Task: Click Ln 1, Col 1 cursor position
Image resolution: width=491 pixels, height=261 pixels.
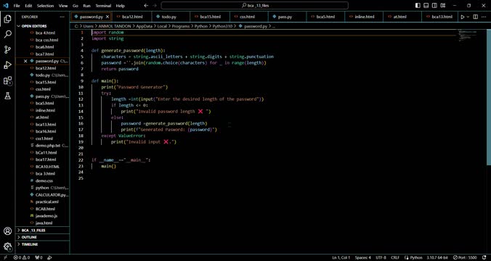Action: (x=341, y=258)
